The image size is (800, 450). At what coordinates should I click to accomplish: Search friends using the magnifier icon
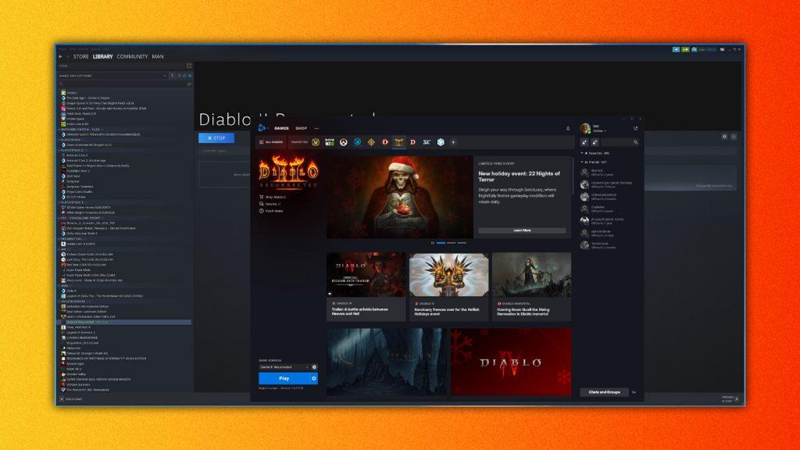pyautogui.click(x=635, y=142)
